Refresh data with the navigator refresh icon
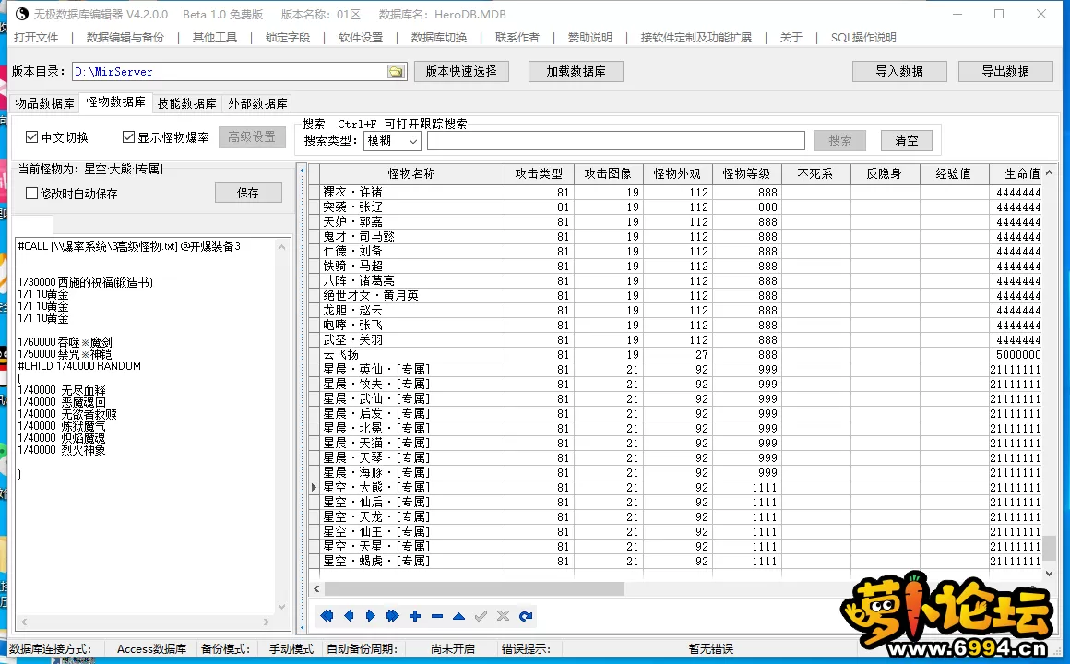The image size is (1070, 664). coord(526,616)
